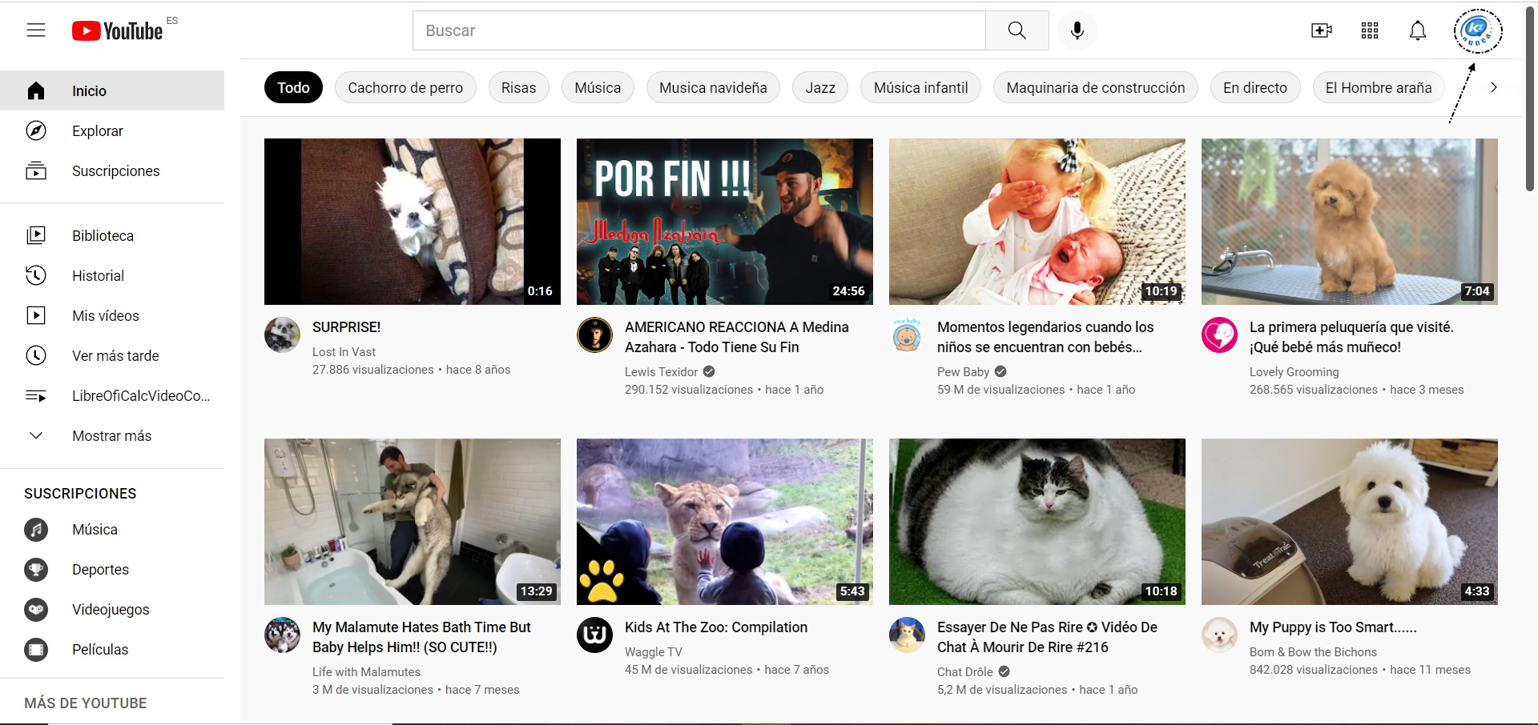Image resolution: width=1538 pixels, height=725 pixels.
Task: Click the Biblioteca sidebar icon
Action: coord(36,235)
